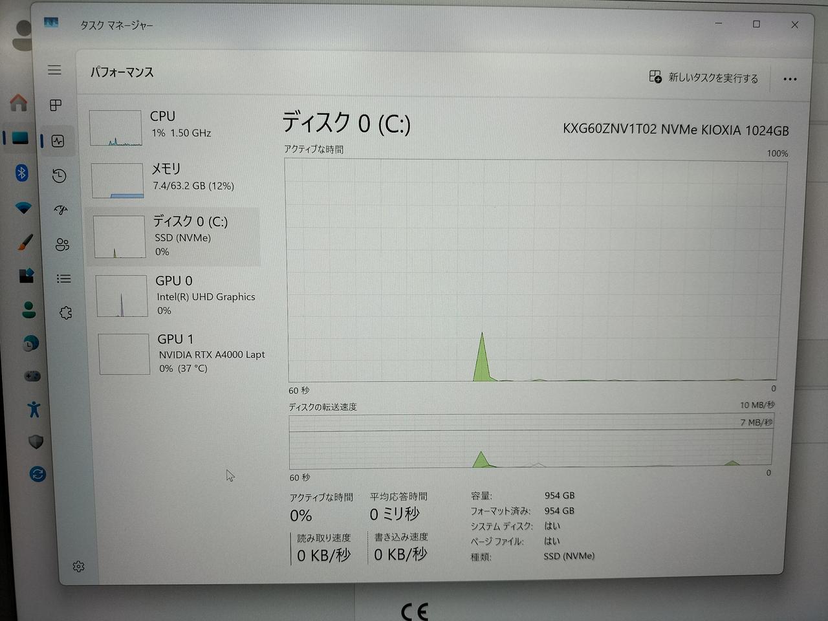Open the Users page icon
This screenshot has height=621, width=828.
point(62,244)
